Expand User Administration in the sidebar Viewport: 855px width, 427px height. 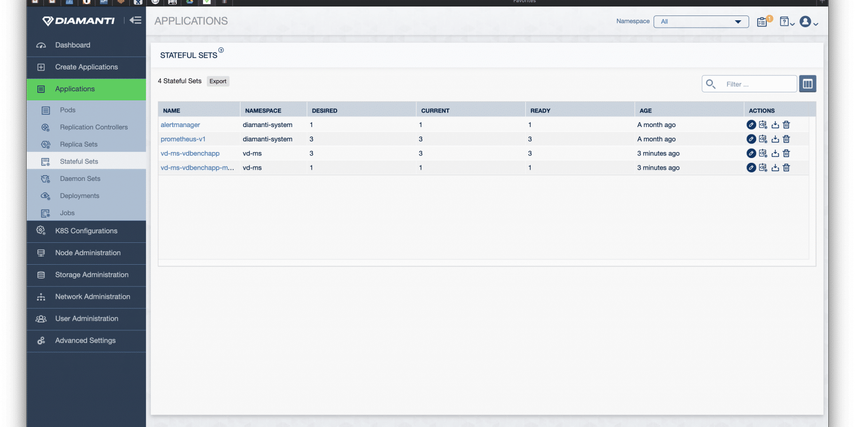click(86, 319)
